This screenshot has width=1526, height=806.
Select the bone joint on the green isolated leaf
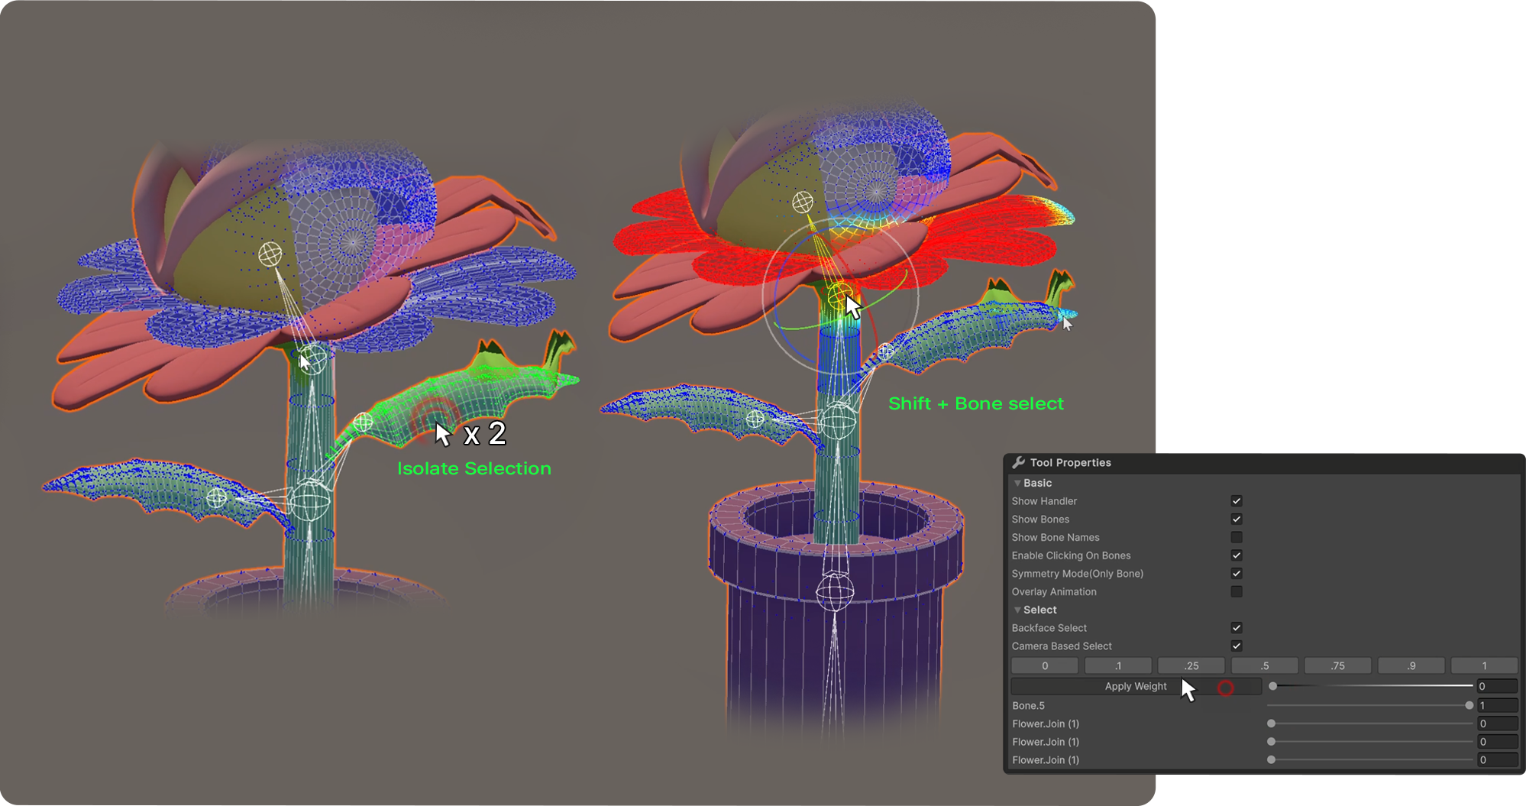point(364,422)
